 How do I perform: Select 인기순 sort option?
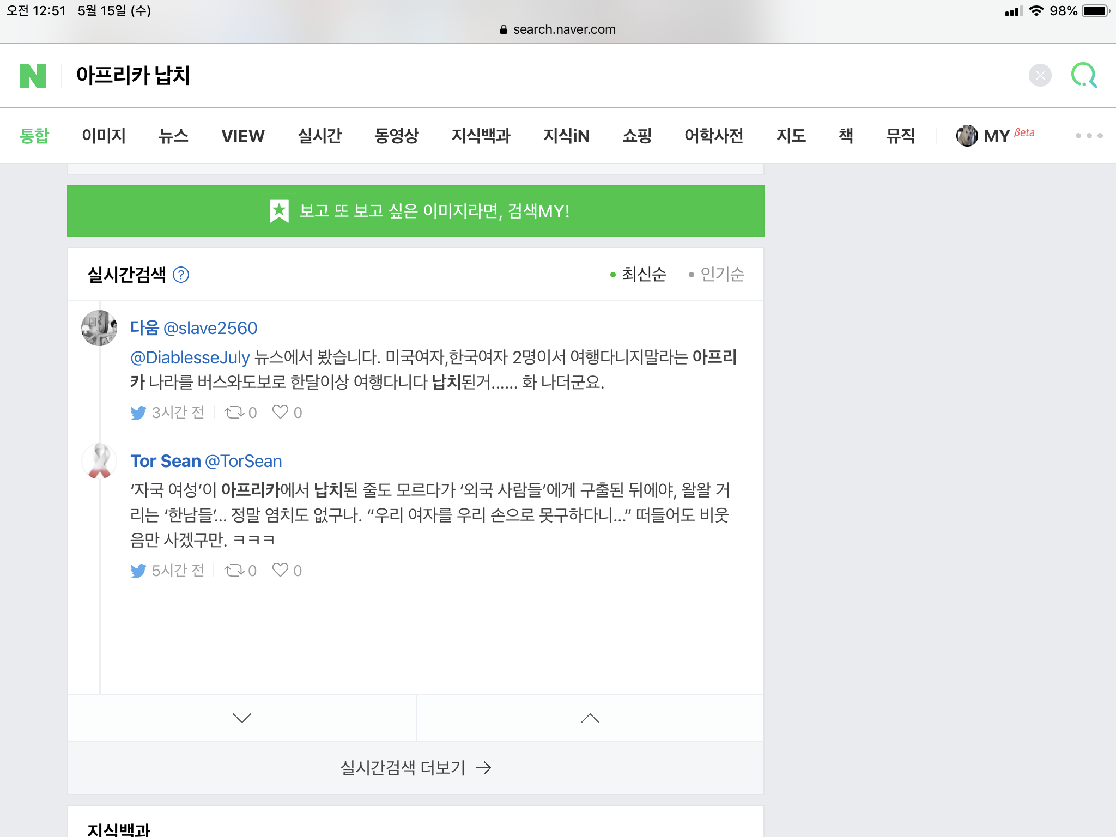pos(721,274)
